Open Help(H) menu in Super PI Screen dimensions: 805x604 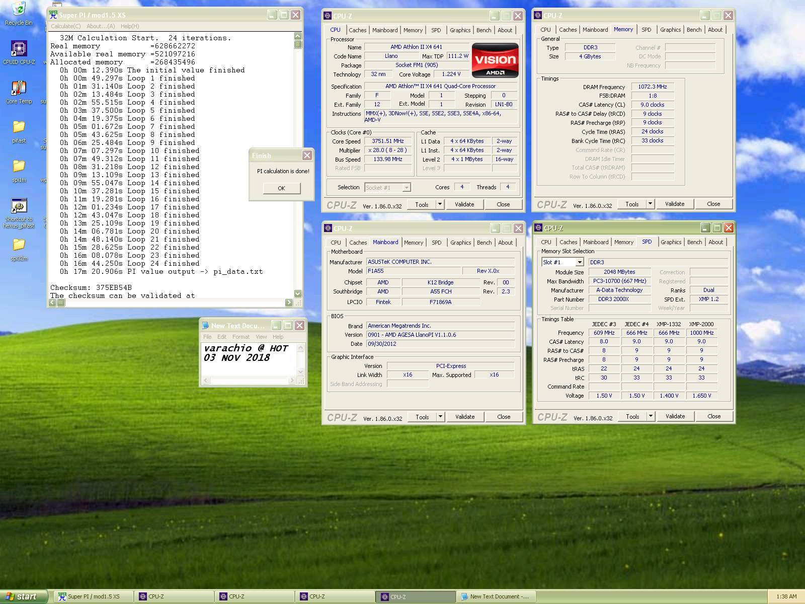tap(130, 26)
